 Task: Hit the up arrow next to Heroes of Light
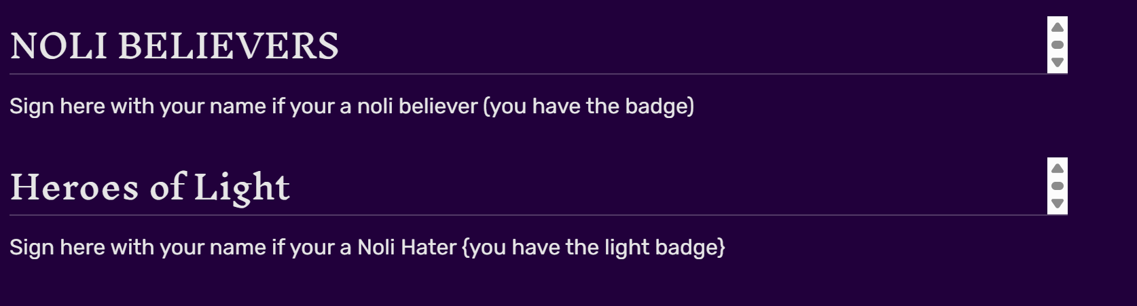1057,168
